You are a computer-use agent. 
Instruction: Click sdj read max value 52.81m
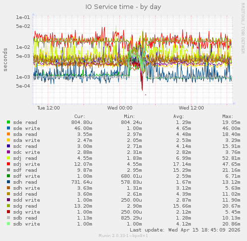(231, 158)
